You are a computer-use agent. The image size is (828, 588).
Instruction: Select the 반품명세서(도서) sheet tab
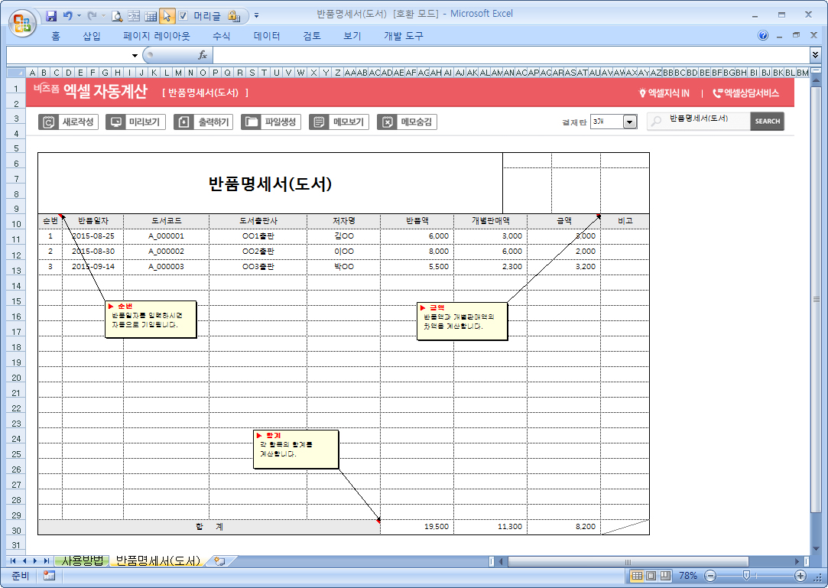click(x=158, y=561)
